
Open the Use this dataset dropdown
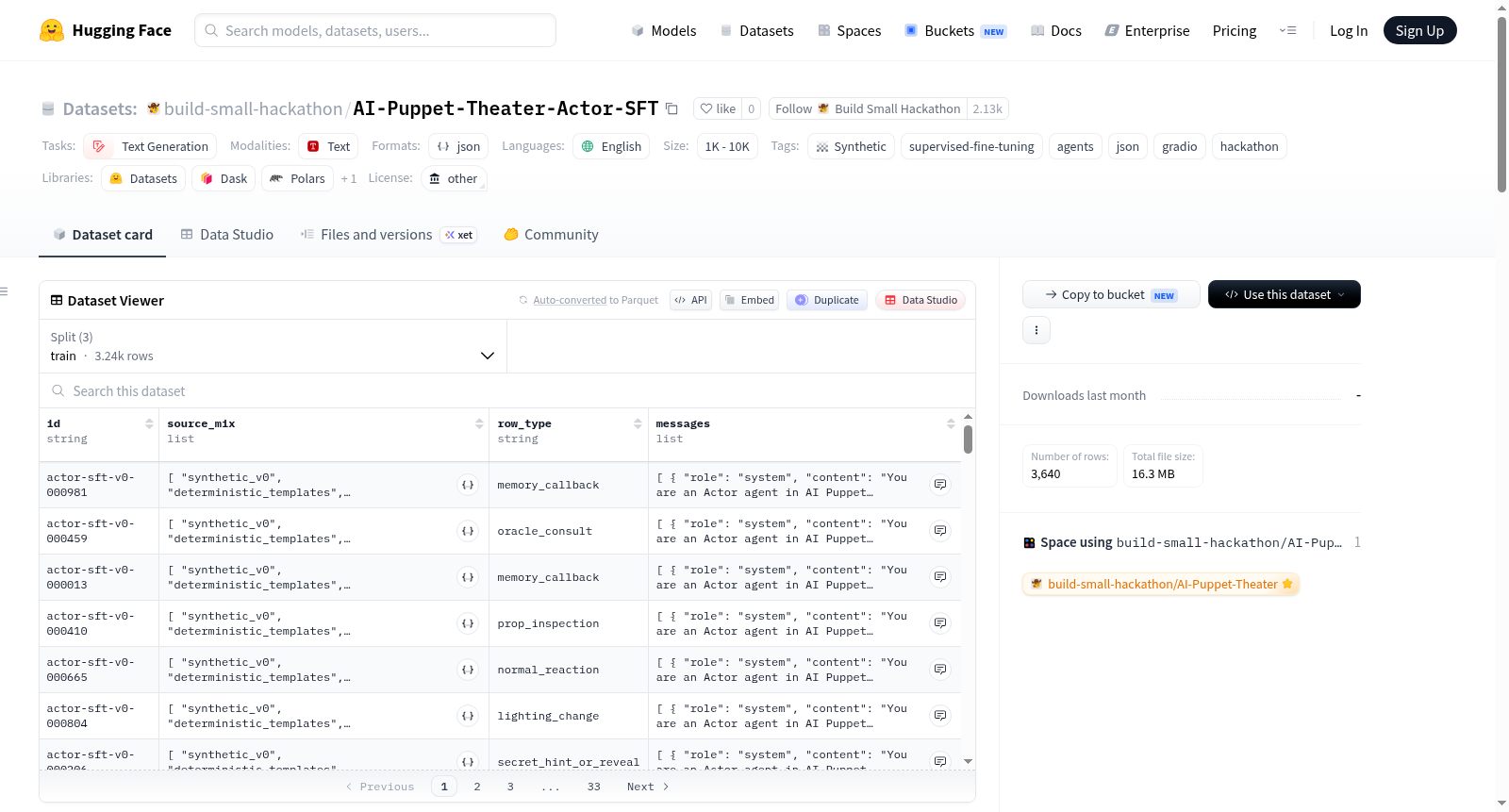(1285, 294)
